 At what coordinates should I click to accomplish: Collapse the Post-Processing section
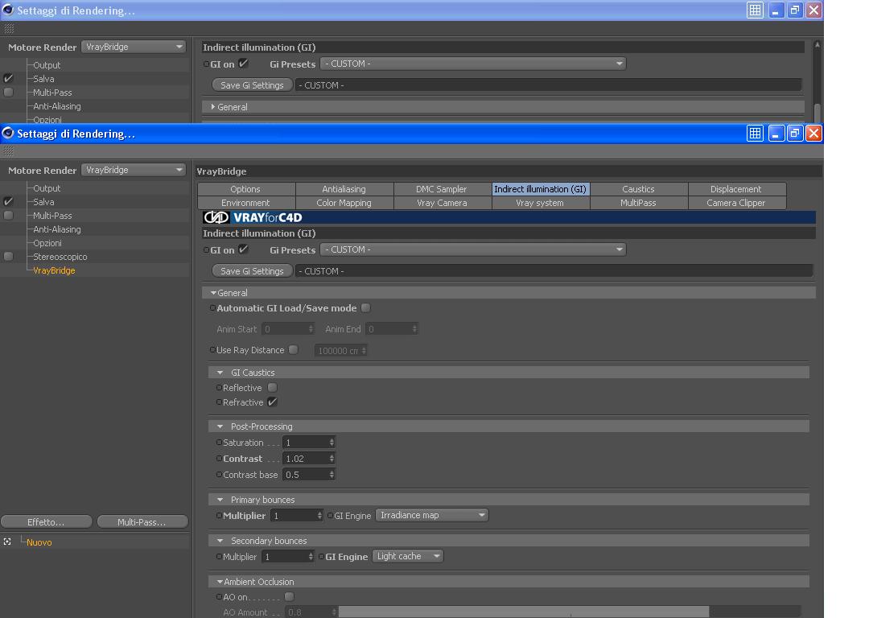tap(220, 426)
